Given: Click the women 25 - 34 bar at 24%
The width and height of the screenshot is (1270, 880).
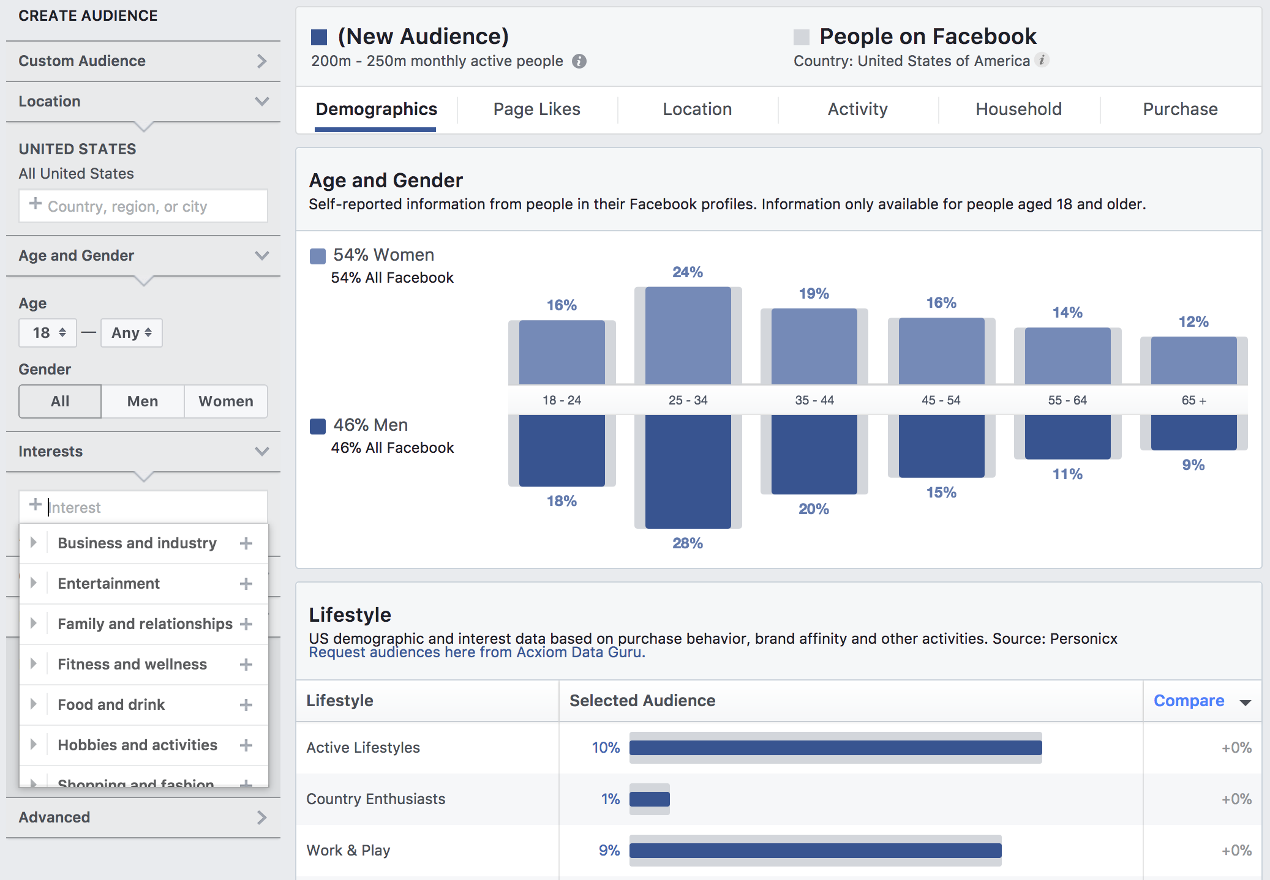Looking at the screenshot, I should (x=688, y=335).
